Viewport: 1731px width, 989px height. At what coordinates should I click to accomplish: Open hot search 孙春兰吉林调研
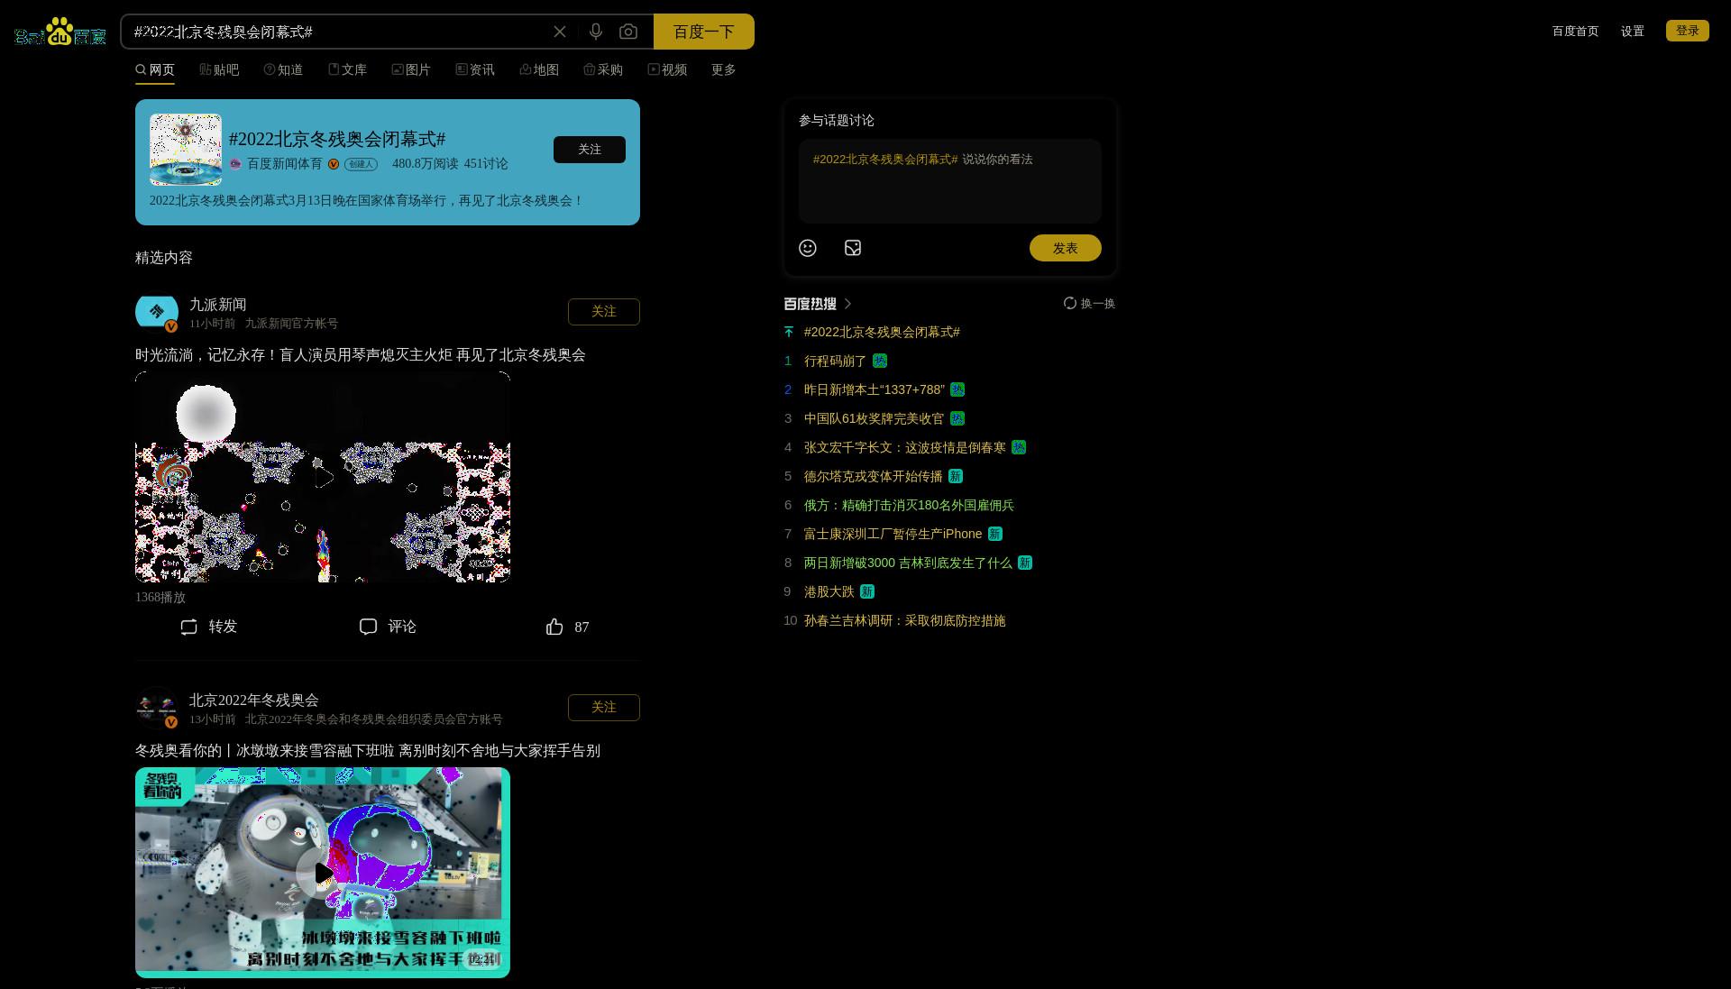point(904,621)
